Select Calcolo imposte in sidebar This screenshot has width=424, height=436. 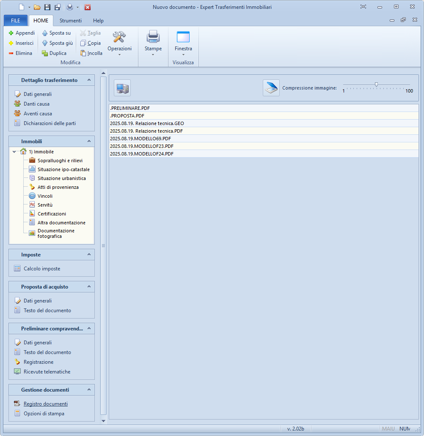(x=42, y=269)
